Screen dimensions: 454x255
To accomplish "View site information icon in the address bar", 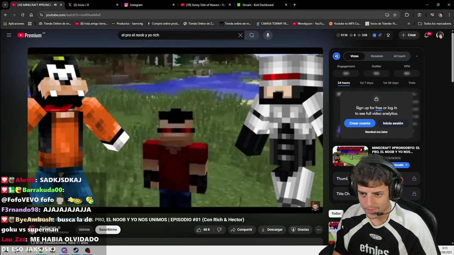I will coord(41,15).
